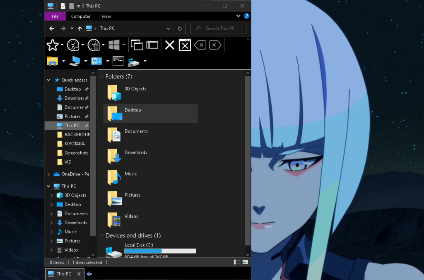Click navigation pane scroll down arrow
Screen dimensions: 424x280
[93, 255]
